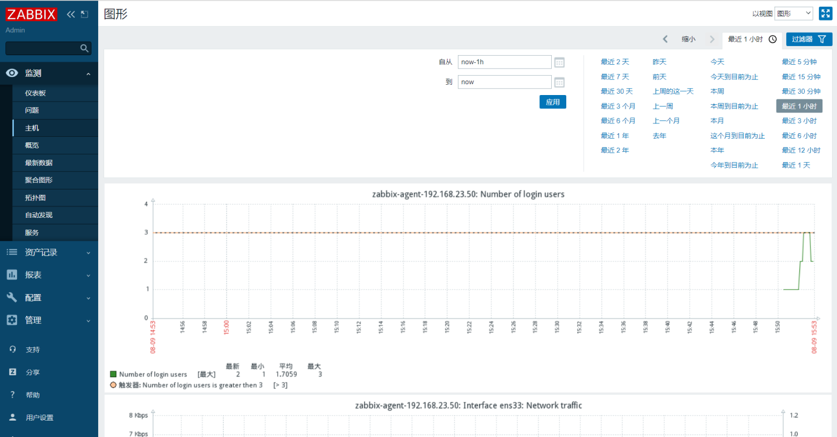
Task: Hide the sidebar using the window icon
Action: [84, 14]
